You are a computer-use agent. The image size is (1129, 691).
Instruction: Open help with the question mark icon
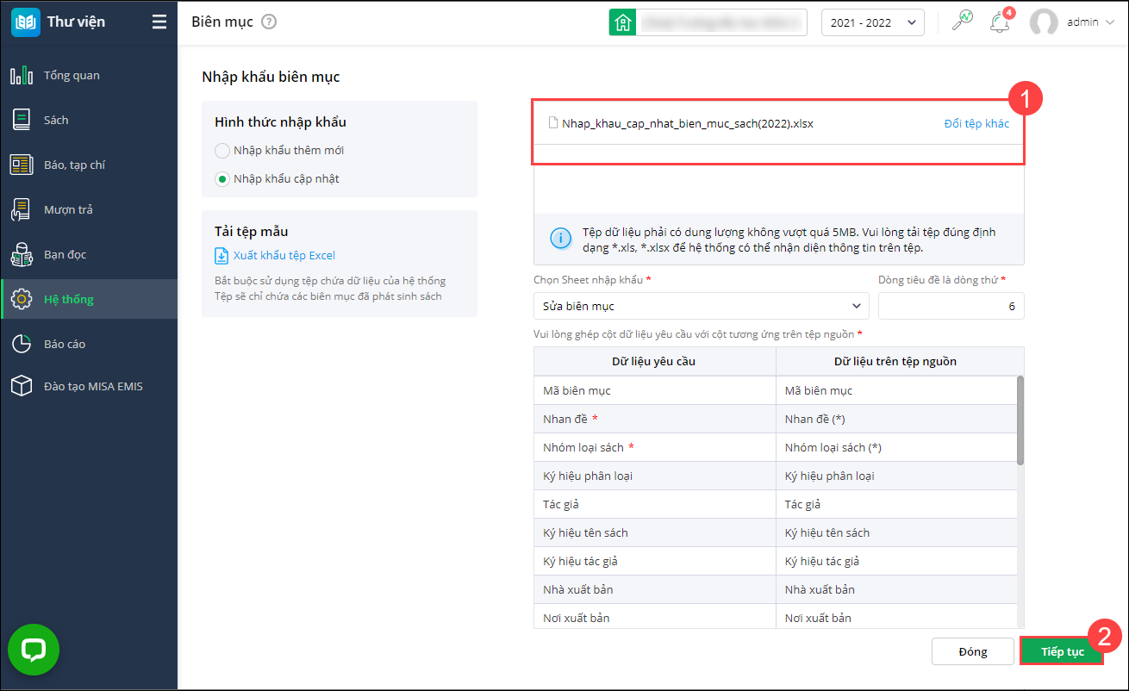tap(269, 22)
